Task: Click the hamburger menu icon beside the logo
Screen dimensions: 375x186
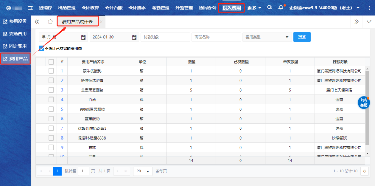Action: coord(31,8)
